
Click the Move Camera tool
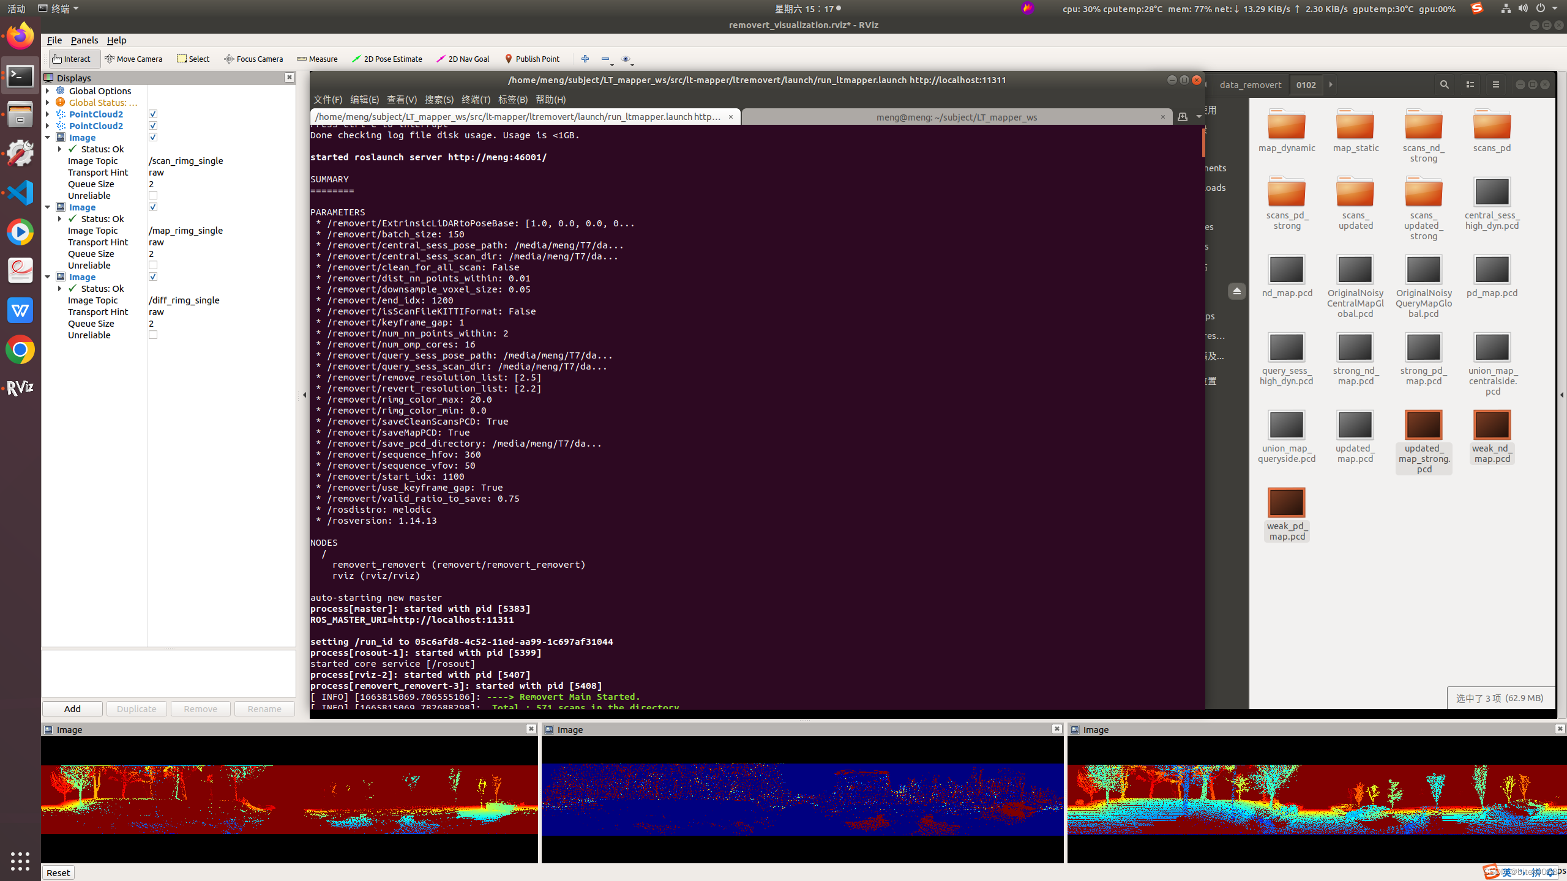pyautogui.click(x=133, y=59)
